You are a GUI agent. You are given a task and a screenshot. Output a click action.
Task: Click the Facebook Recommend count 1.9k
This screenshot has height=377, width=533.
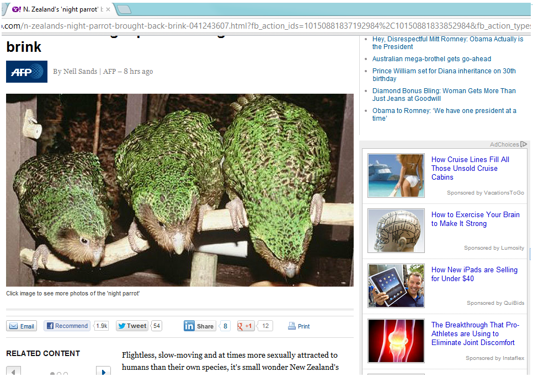coord(102,326)
